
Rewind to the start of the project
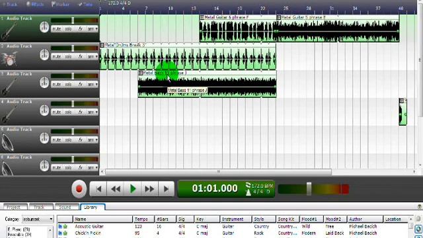point(98,189)
